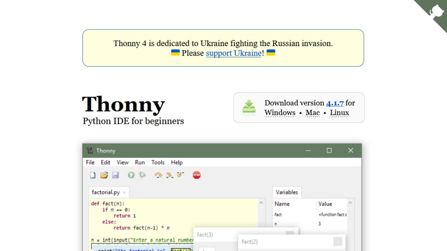Viewport: 447px width, 251px height.
Task: Select the n variable row name
Action: (x=276, y=224)
